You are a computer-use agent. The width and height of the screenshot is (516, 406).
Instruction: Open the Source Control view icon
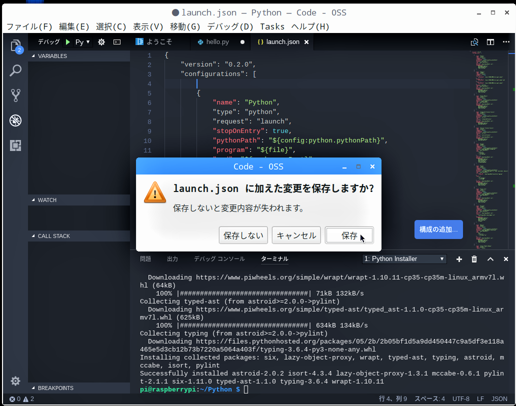pos(15,95)
